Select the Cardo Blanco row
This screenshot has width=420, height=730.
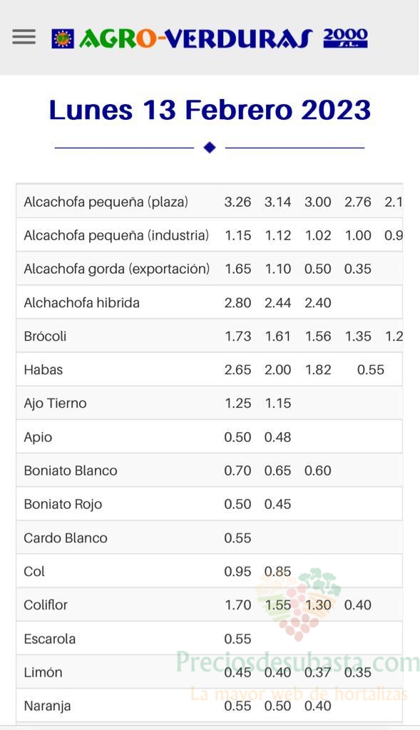pos(210,538)
